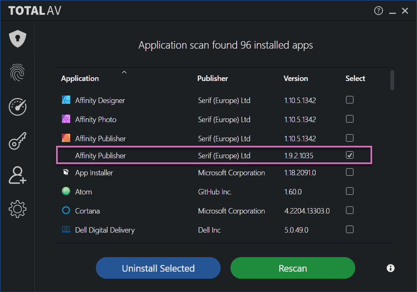Click the Uninstall Selected button
The height and width of the screenshot is (292, 417).
click(x=158, y=268)
